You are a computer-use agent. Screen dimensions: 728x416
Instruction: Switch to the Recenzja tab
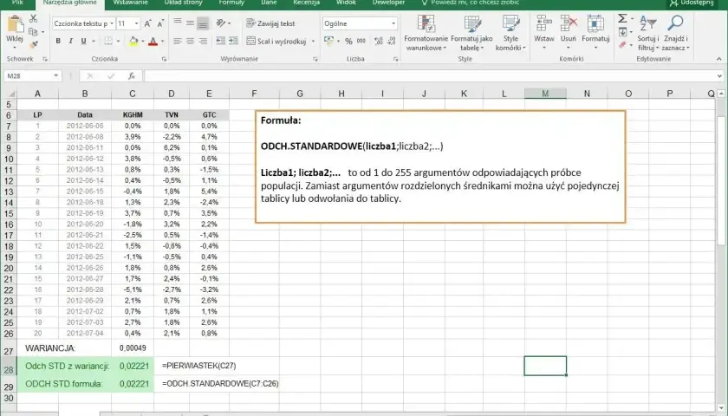[307, 3]
